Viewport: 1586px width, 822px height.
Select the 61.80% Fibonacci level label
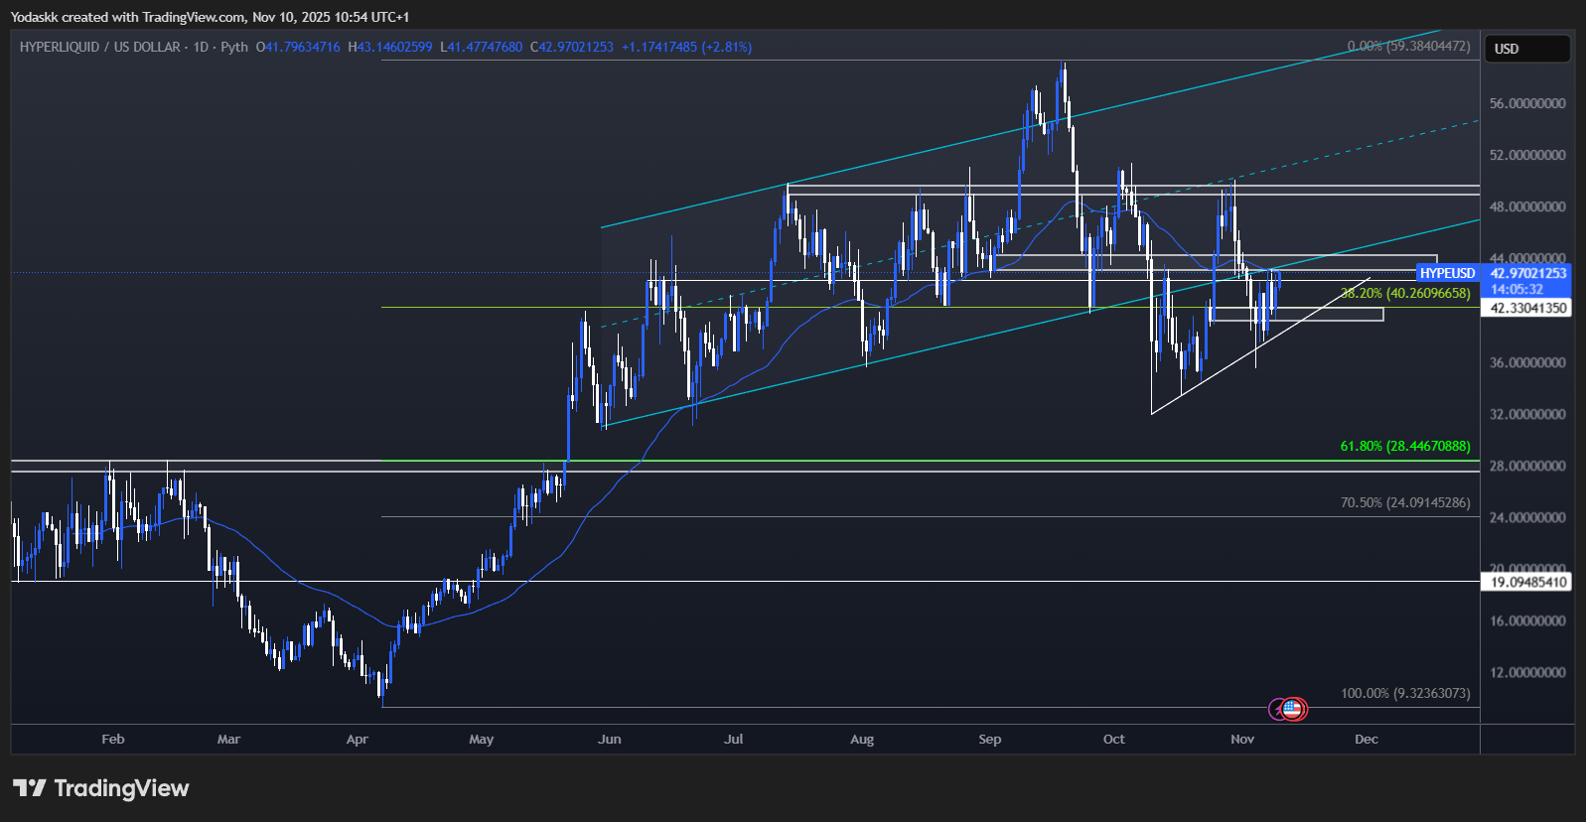(x=1404, y=446)
